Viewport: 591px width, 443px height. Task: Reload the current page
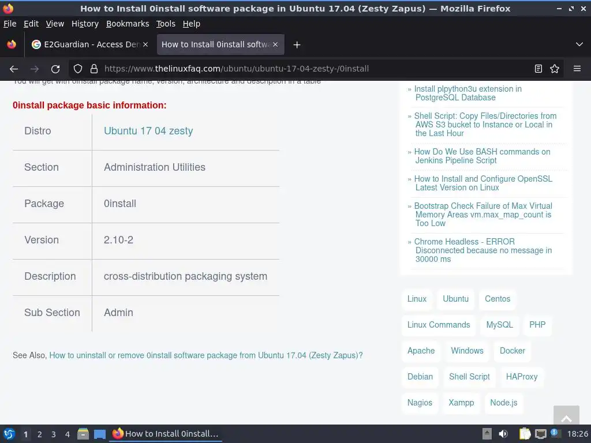(x=55, y=69)
